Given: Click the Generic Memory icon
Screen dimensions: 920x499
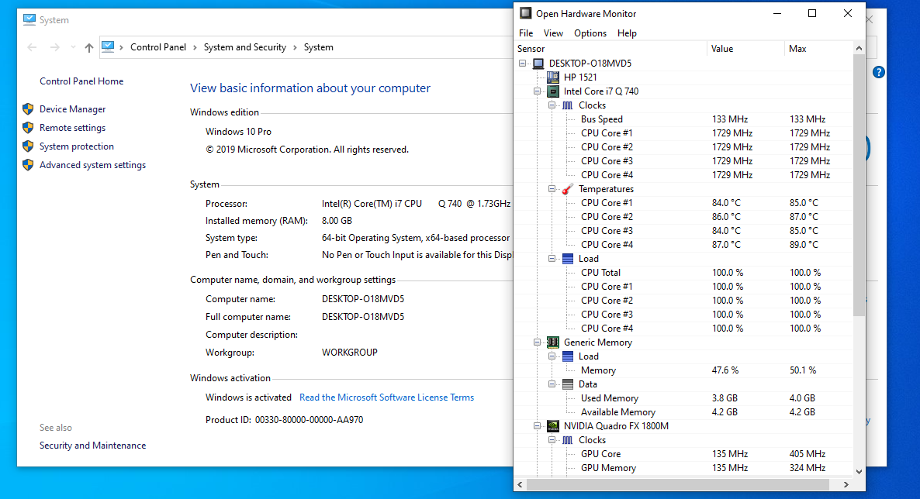Looking at the screenshot, I should pyautogui.click(x=553, y=342).
